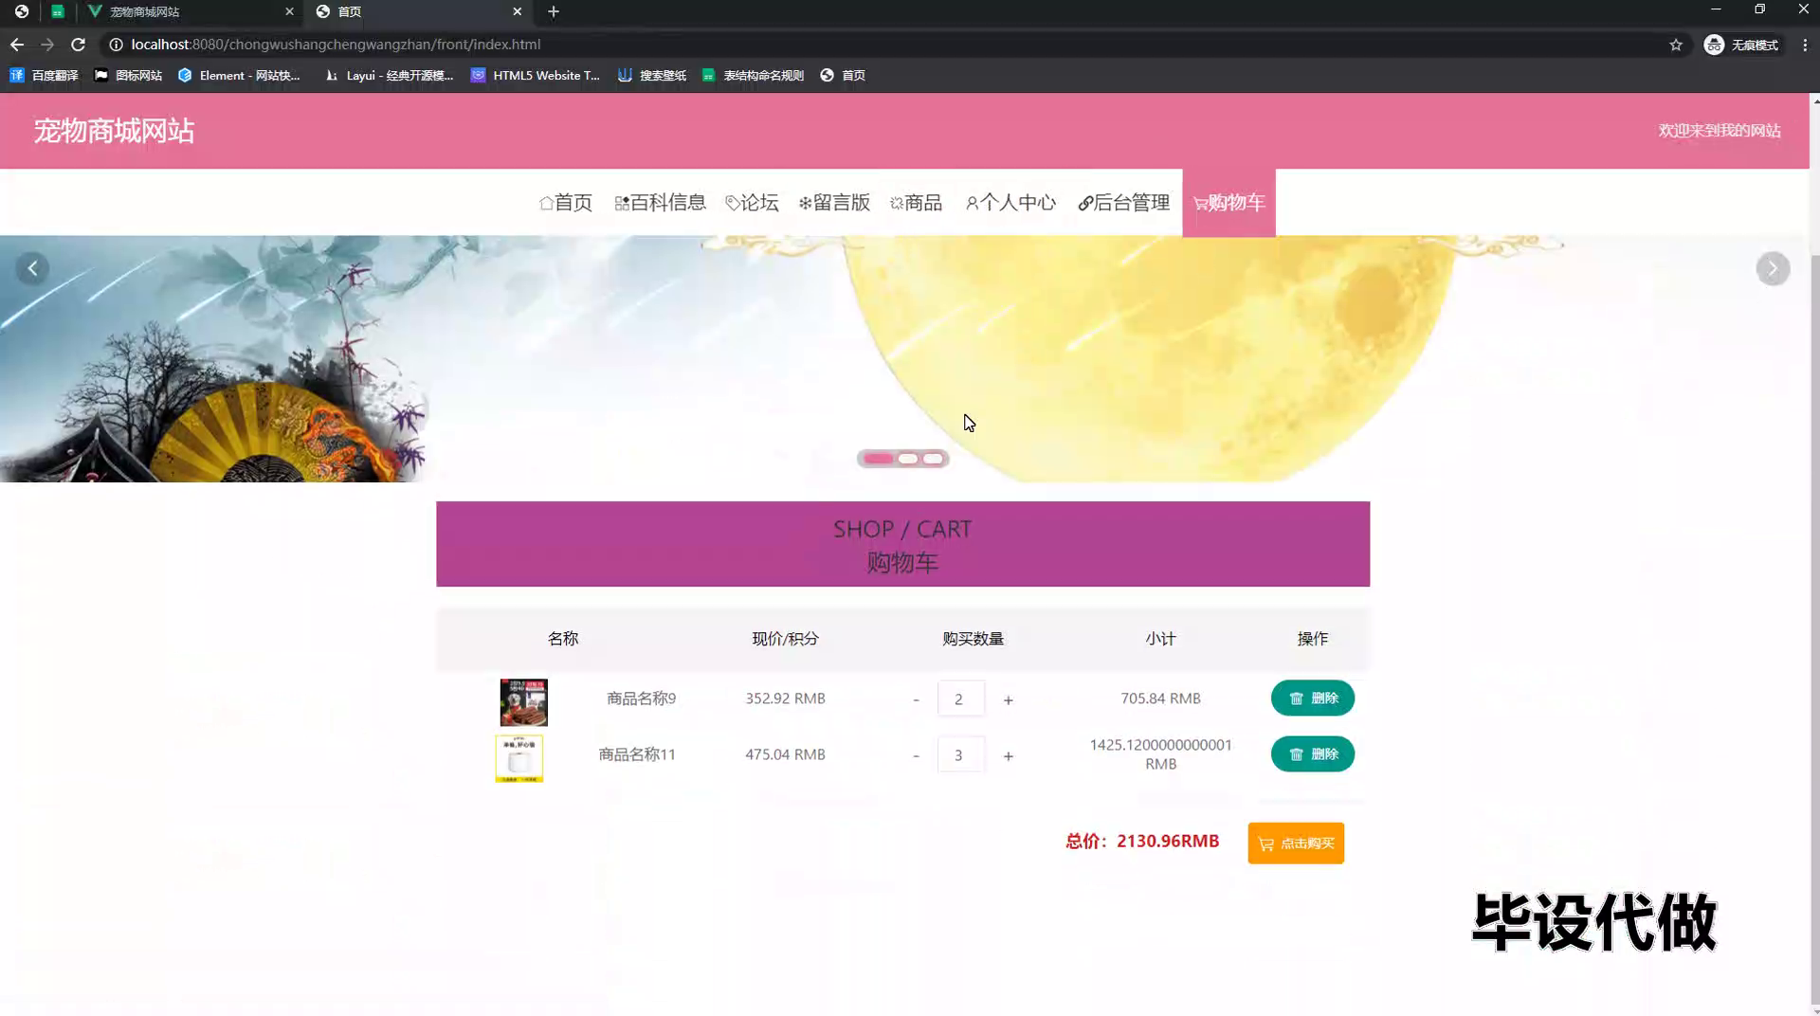Click the 商品名称9 product name
Viewport: 1820px width, 1016px height.
642,698
